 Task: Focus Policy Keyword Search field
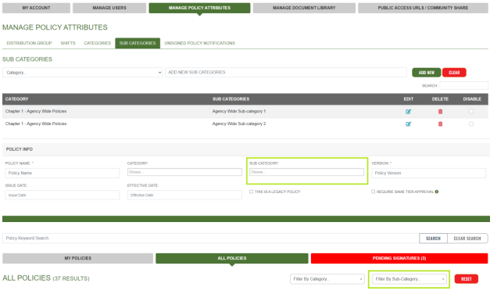[x=211, y=238]
